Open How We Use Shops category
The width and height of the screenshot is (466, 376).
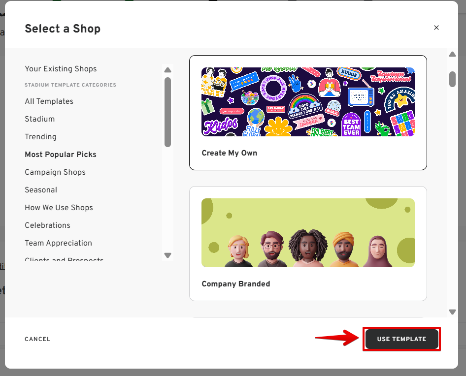pos(59,208)
